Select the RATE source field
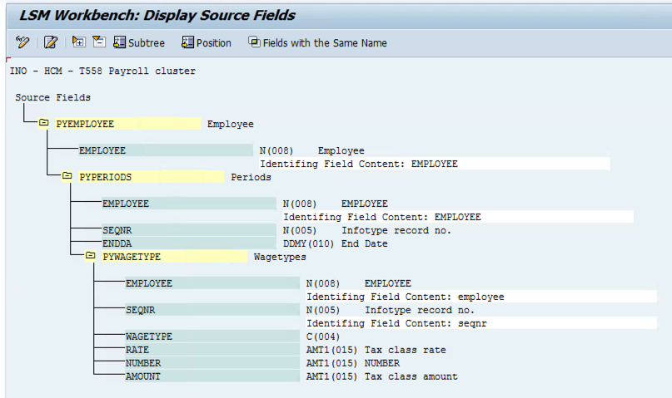This screenshot has width=672, height=398. [x=212, y=350]
